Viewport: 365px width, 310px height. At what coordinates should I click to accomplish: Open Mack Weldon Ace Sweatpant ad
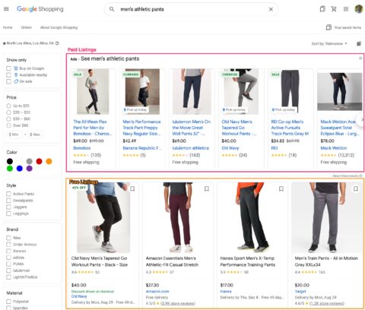pyautogui.click(x=340, y=128)
